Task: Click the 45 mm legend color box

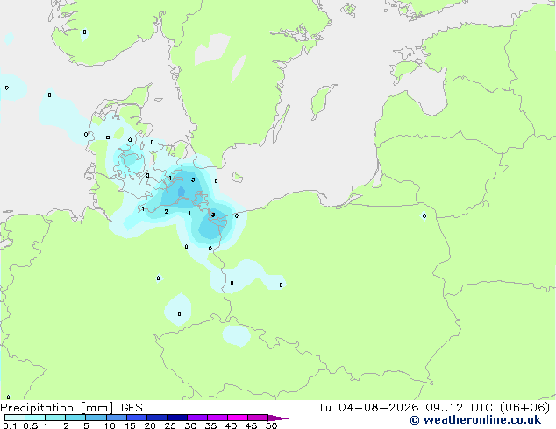Action: pos(258,418)
